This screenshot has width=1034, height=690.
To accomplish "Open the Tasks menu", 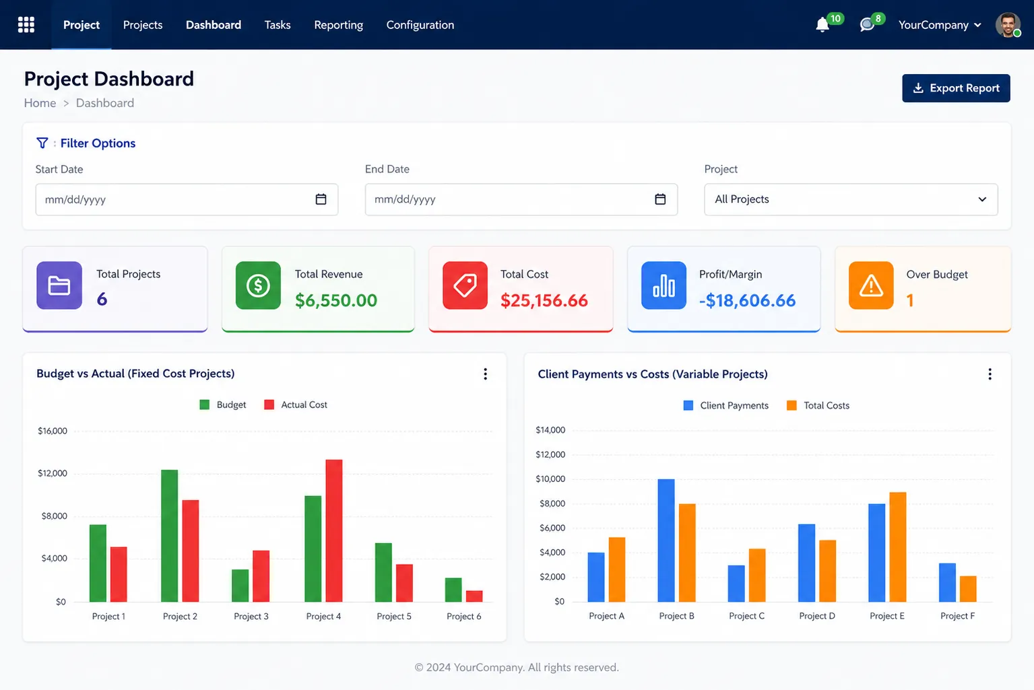I will [x=278, y=25].
